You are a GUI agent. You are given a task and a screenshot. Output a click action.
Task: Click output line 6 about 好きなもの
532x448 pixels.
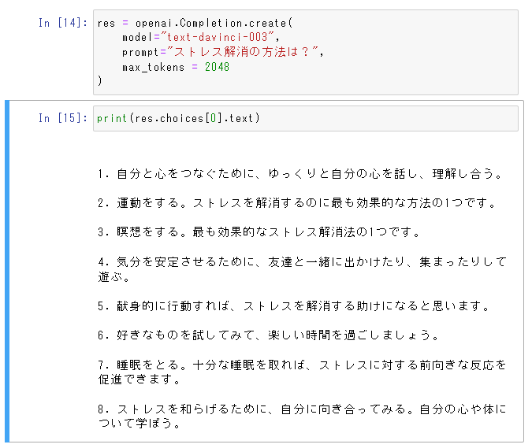coord(269,335)
